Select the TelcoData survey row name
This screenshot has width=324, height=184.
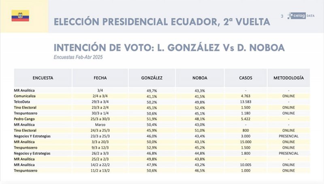(23, 102)
